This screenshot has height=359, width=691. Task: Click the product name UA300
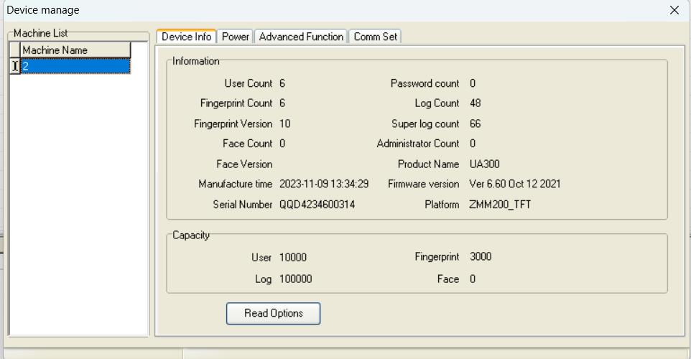[x=484, y=164]
